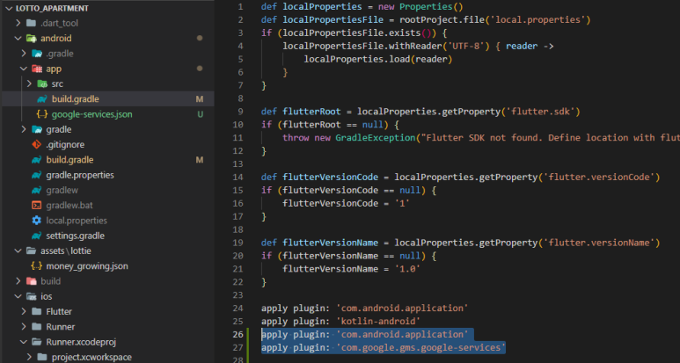Open settings.gradle file

[x=75, y=236]
